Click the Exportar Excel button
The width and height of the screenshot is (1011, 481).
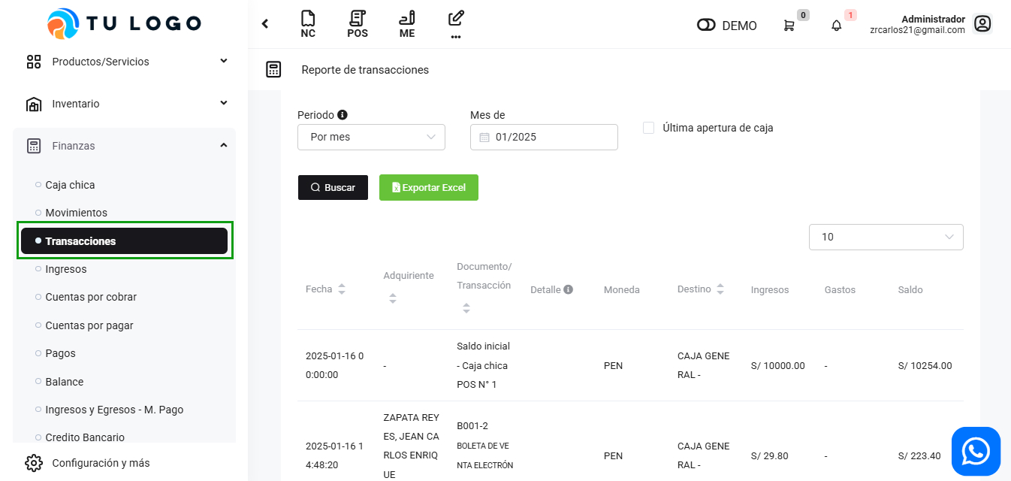point(428,187)
